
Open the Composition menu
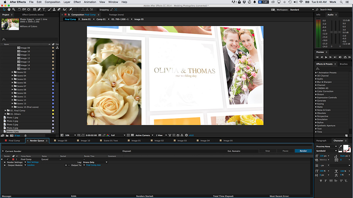(x=52, y=2)
